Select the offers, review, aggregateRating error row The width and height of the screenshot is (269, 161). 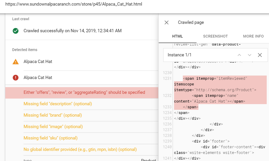pyautogui.click(x=84, y=92)
